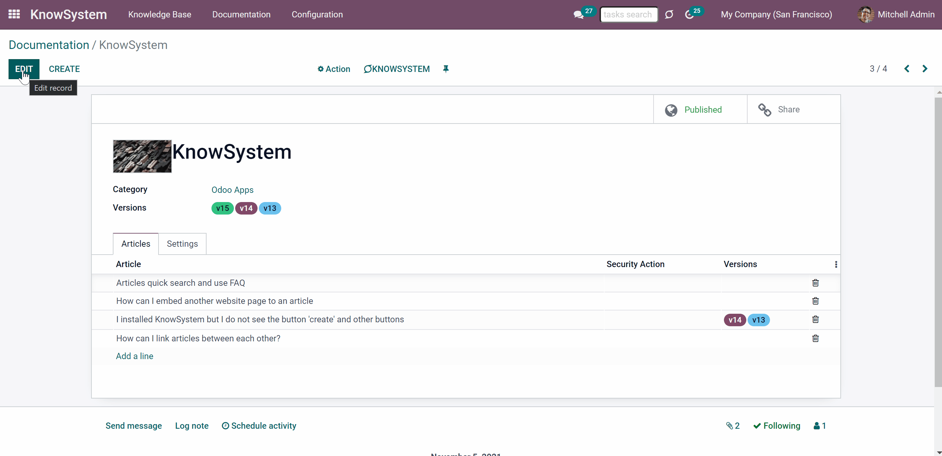Open the conversations icon with 27 badge
This screenshot has width=942, height=456.
pyautogui.click(x=579, y=14)
